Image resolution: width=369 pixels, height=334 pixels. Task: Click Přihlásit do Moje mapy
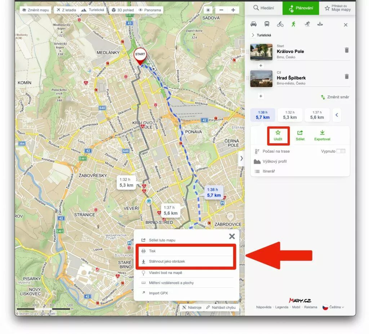[338, 8]
